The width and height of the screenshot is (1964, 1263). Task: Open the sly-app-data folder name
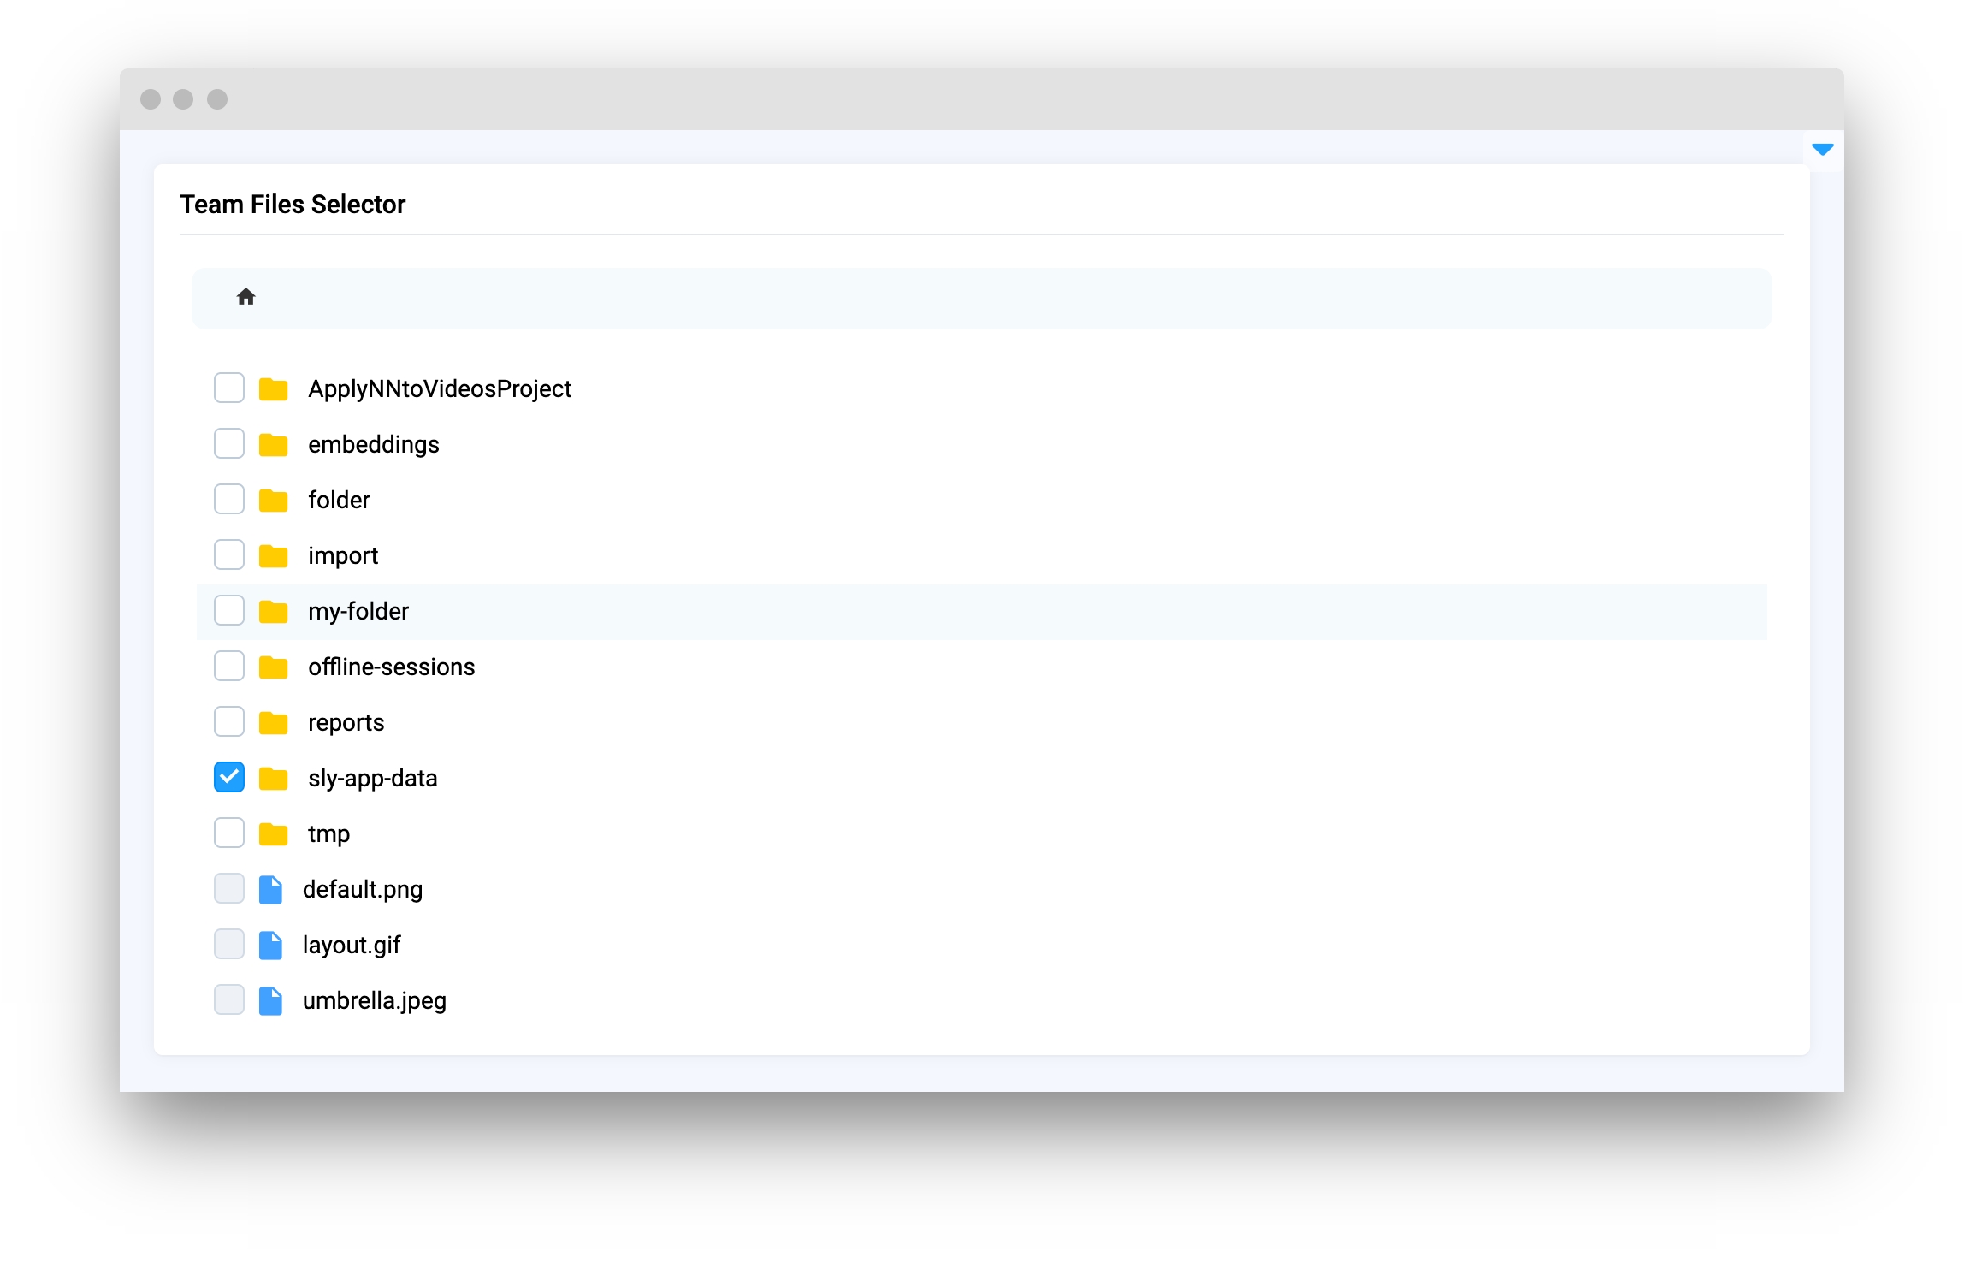click(x=373, y=779)
